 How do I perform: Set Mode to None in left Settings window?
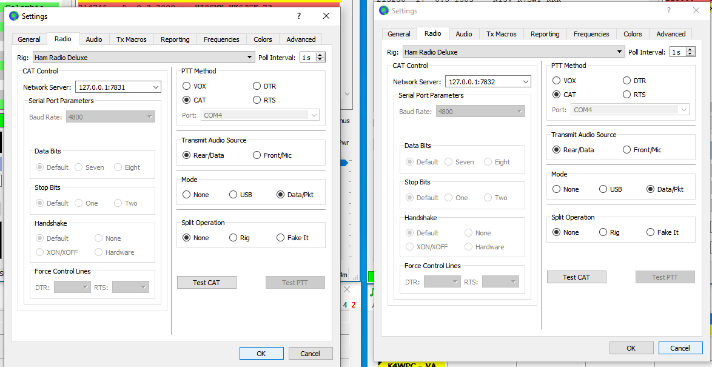tap(196, 195)
